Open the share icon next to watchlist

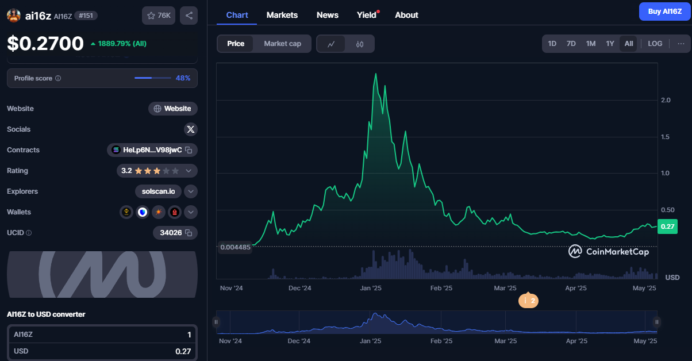pyautogui.click(x=189, y=16)
